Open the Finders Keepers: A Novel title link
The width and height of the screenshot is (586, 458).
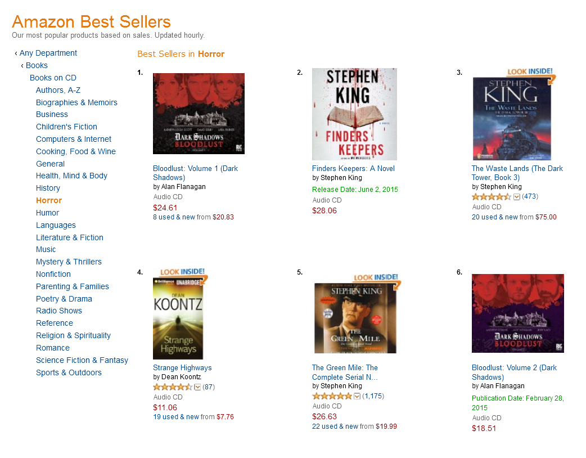[x=353, y=169]
